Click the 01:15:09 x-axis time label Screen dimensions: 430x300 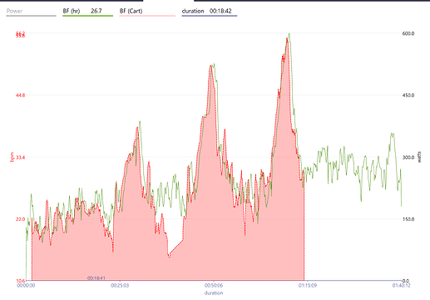[307, 286]
